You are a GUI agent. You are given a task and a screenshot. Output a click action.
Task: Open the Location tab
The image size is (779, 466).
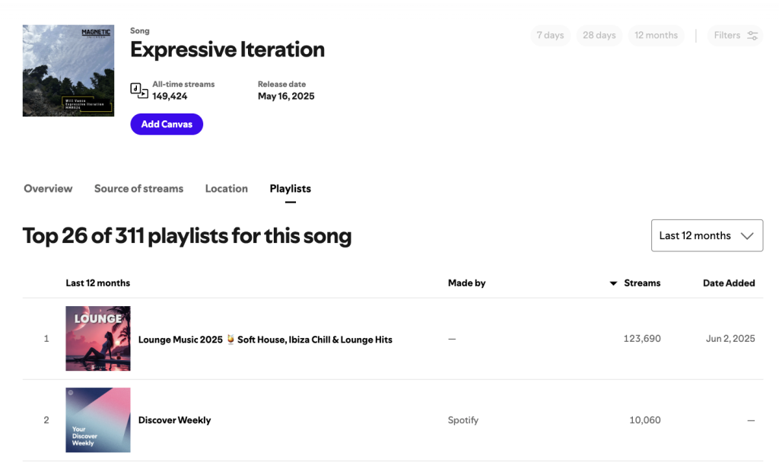coord(226,189)
